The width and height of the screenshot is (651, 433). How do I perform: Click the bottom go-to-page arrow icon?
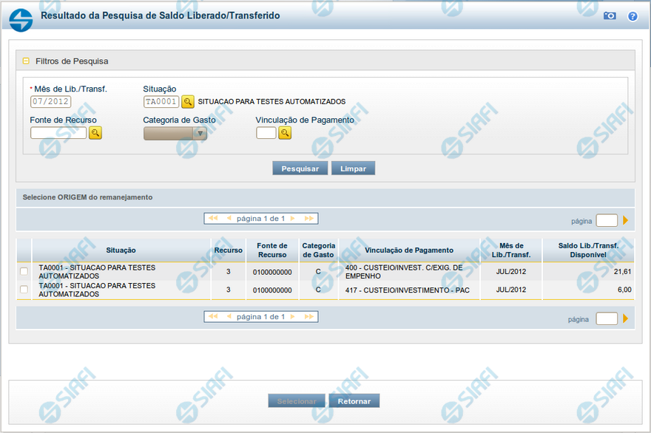pos(625,318)
